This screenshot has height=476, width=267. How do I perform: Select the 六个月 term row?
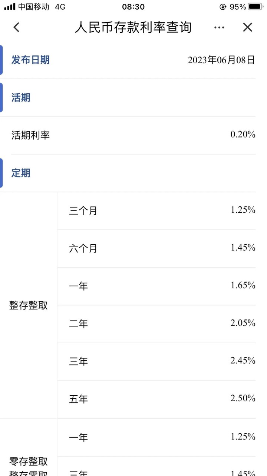point(156,248)
